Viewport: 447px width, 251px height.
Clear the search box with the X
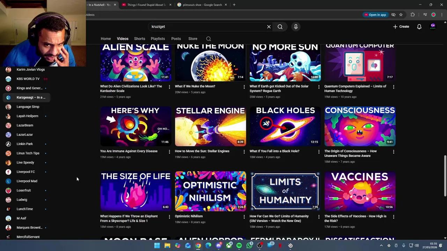[x=269, y=26]
